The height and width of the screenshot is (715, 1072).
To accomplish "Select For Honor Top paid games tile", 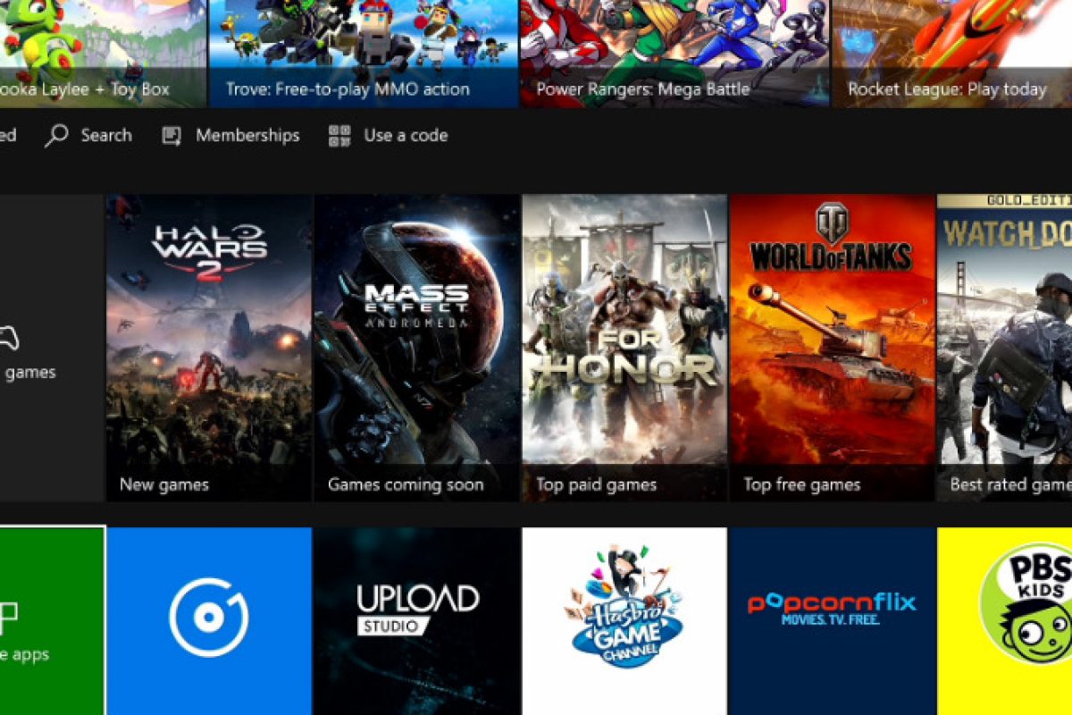I will pyautogui.click(x=624, y=347).
